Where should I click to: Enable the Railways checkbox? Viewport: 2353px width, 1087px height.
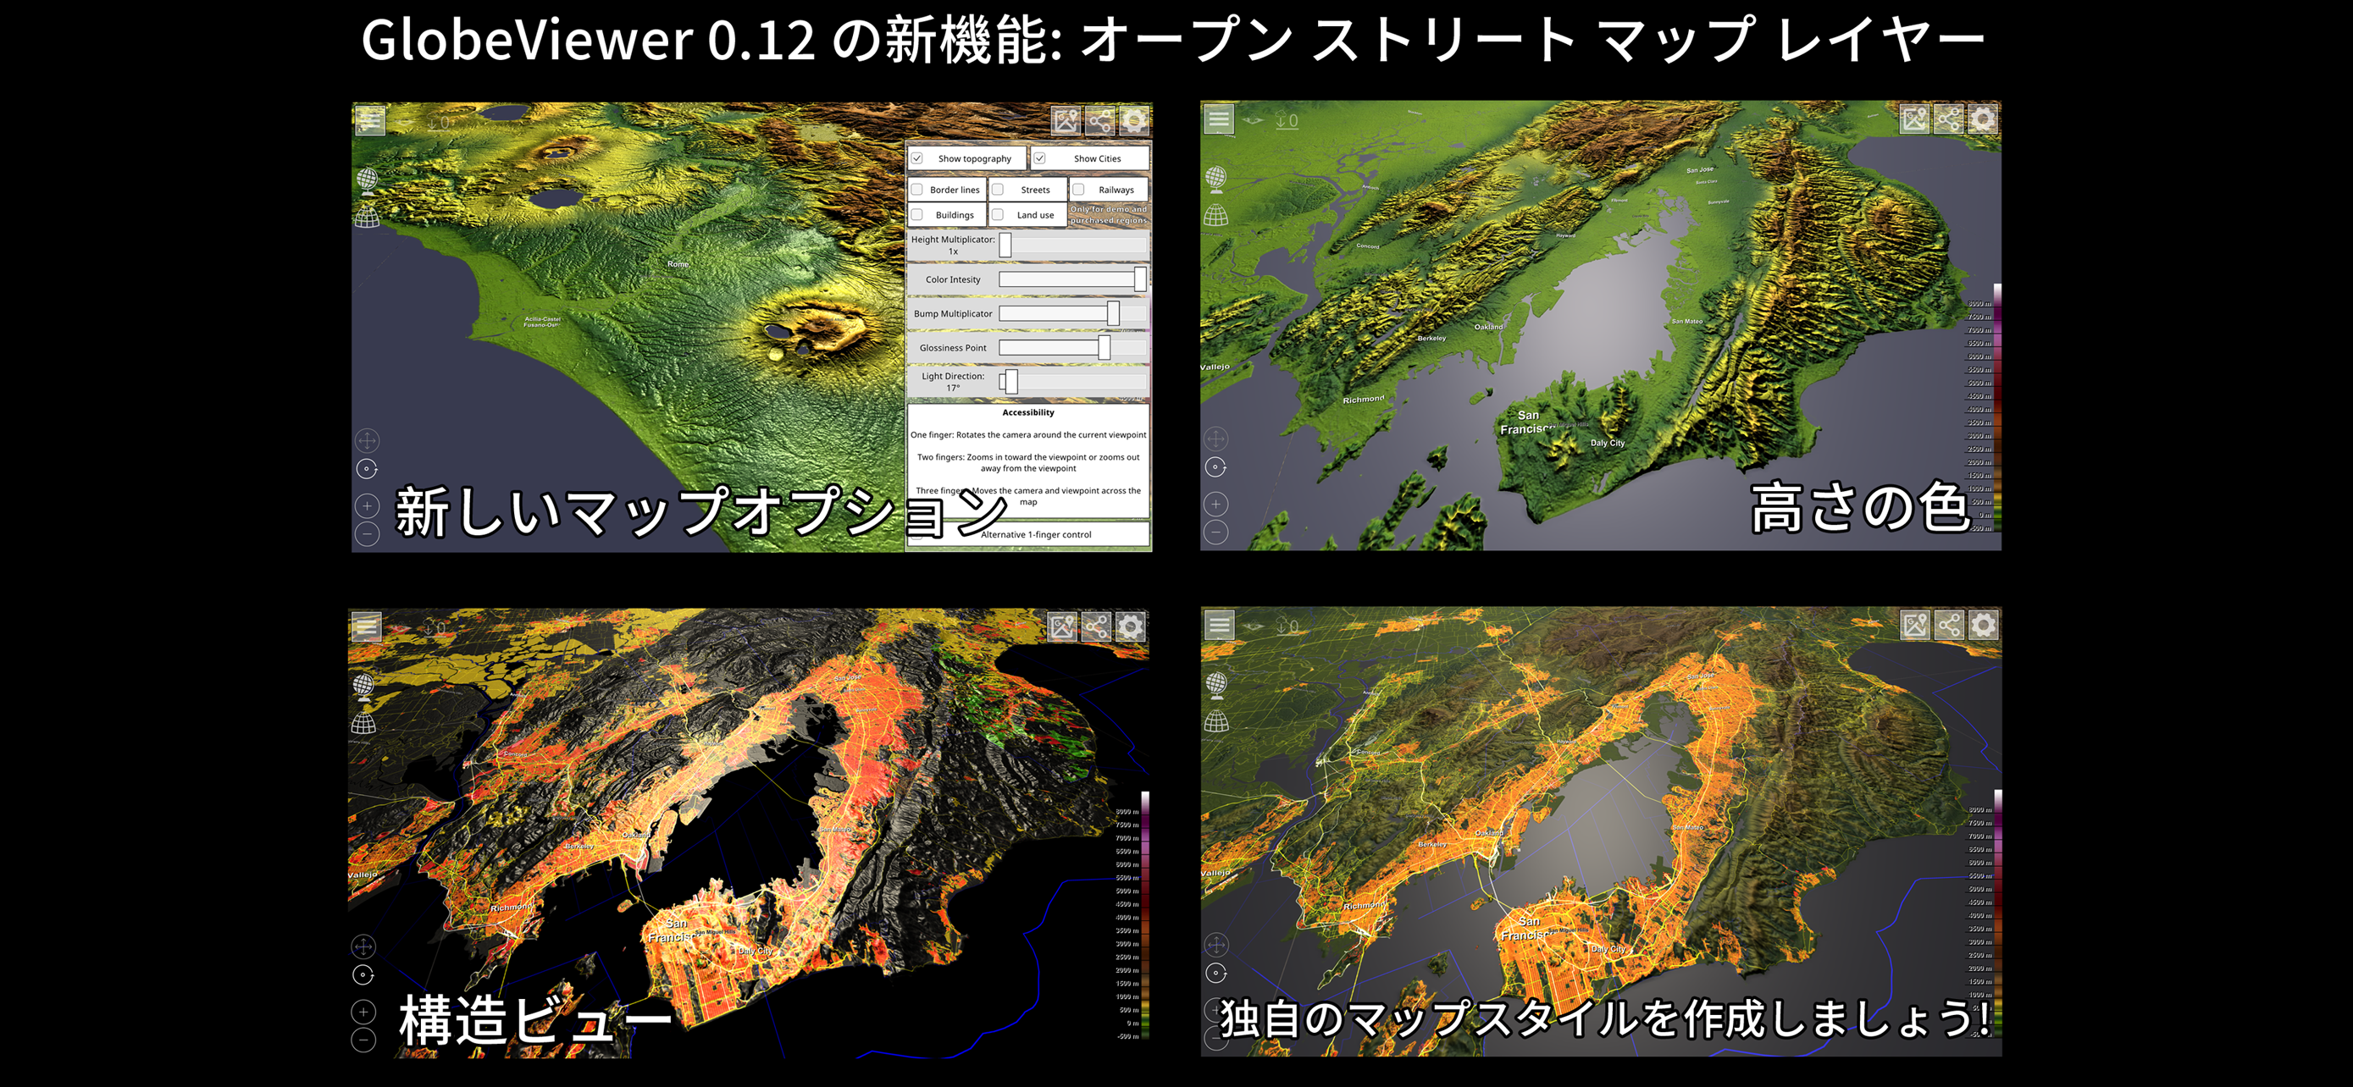[1079, 190]
